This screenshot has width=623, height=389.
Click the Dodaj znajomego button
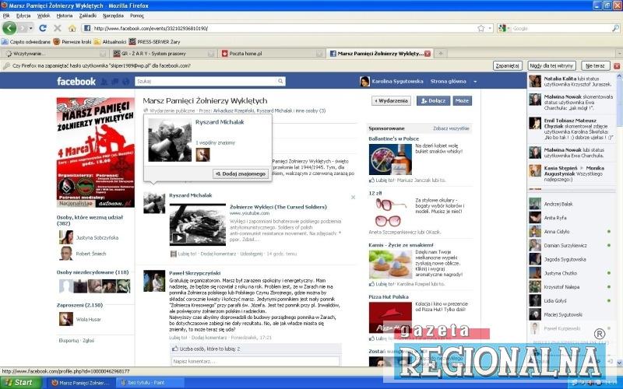(240, 173)
